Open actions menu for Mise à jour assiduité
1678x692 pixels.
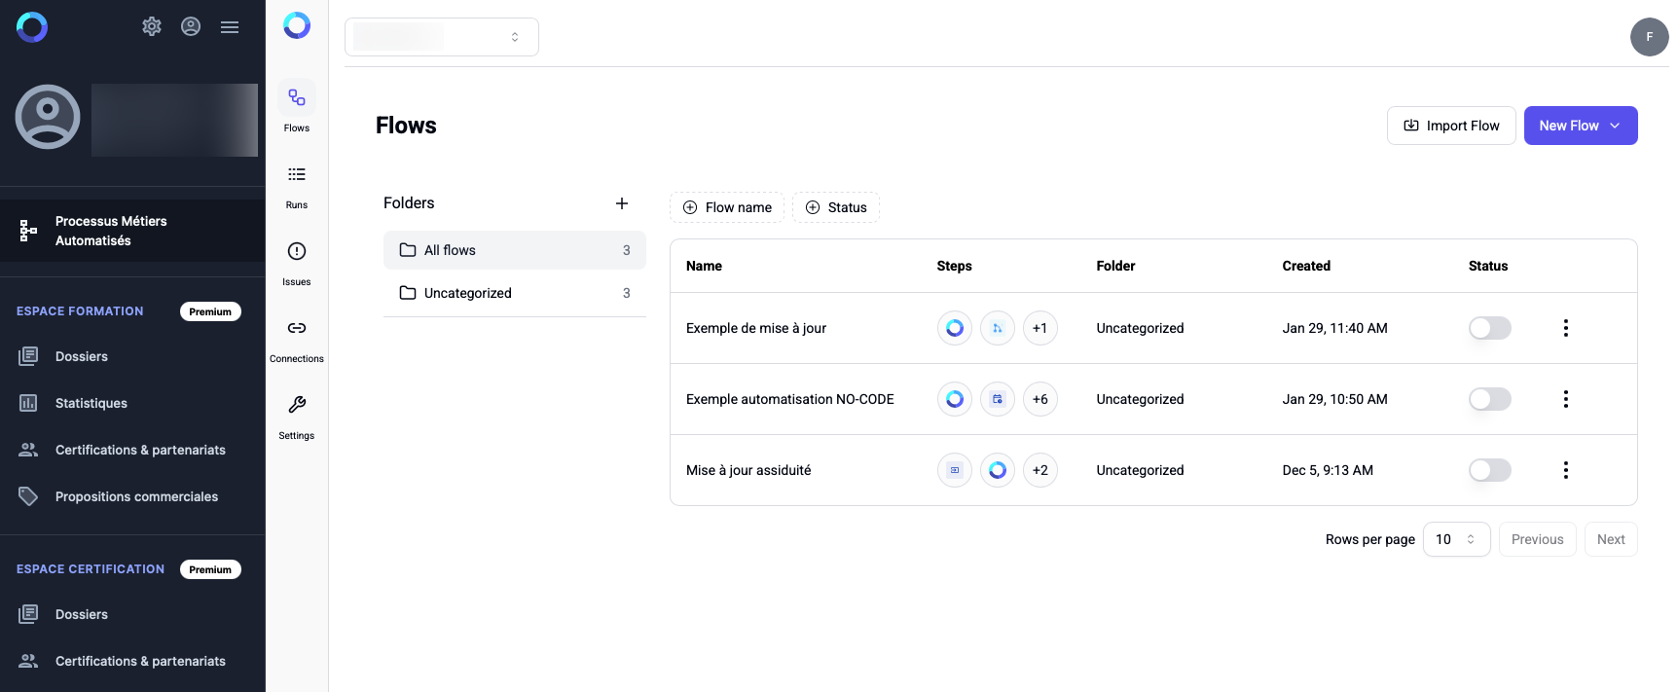click(x=1565, y=470)
